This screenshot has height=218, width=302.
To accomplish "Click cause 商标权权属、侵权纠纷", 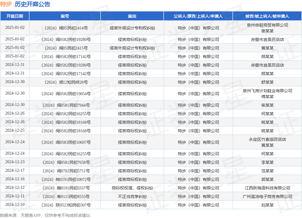I will [132, 188].
